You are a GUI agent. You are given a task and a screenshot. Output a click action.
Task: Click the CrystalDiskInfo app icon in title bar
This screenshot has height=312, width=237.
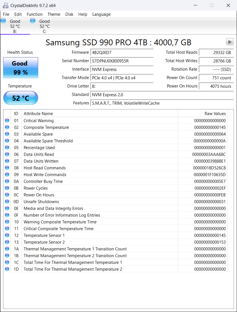click(5, 5)
